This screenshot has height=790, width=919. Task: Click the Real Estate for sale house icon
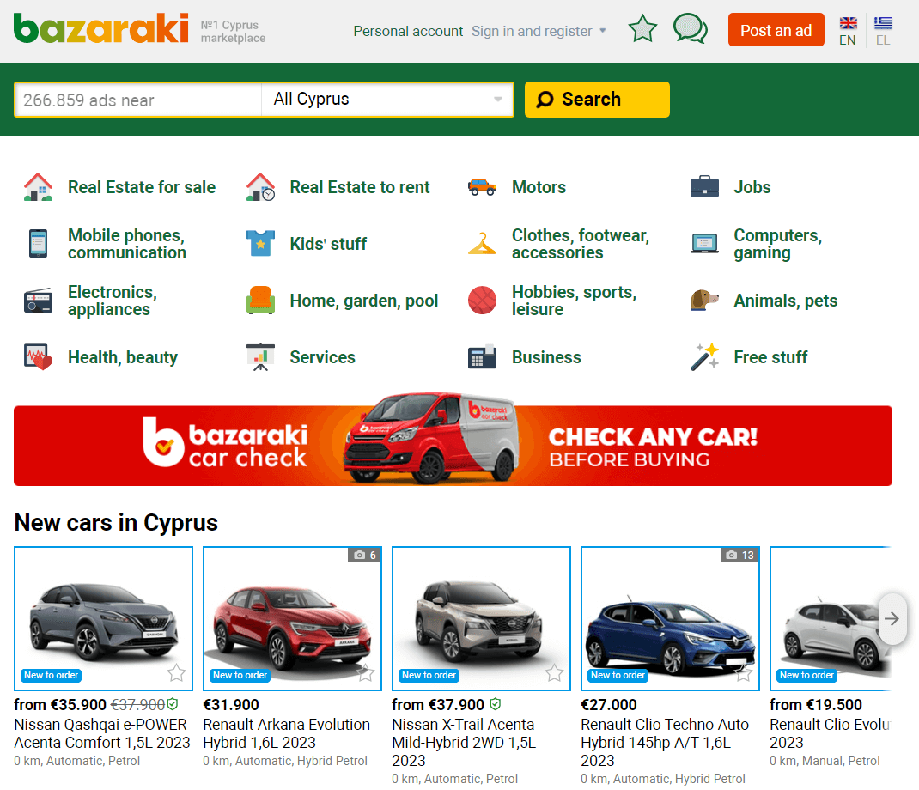tap(38, 187)
